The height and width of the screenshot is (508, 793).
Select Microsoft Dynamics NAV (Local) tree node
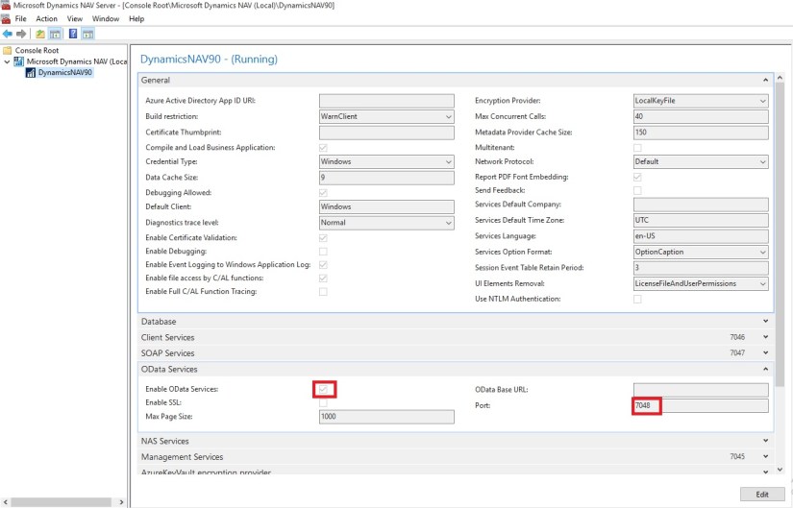[x=76, y=61]
